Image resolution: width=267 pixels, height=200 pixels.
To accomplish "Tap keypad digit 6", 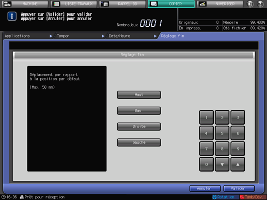I will (238, 133).
